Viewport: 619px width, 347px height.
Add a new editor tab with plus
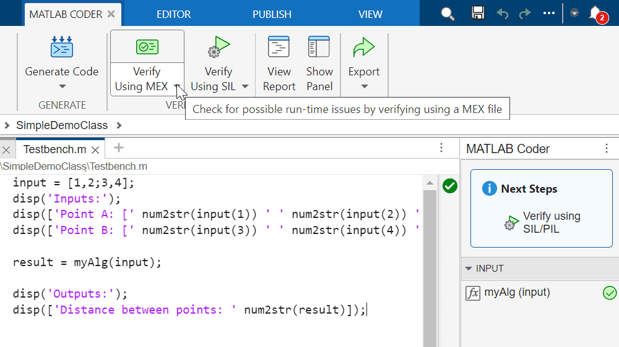pos(118,148)
